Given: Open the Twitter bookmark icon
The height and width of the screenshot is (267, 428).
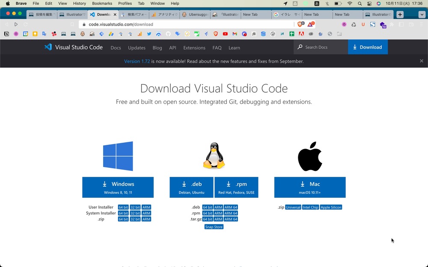Looking at the screenshot, I should (x=149, y=34).
